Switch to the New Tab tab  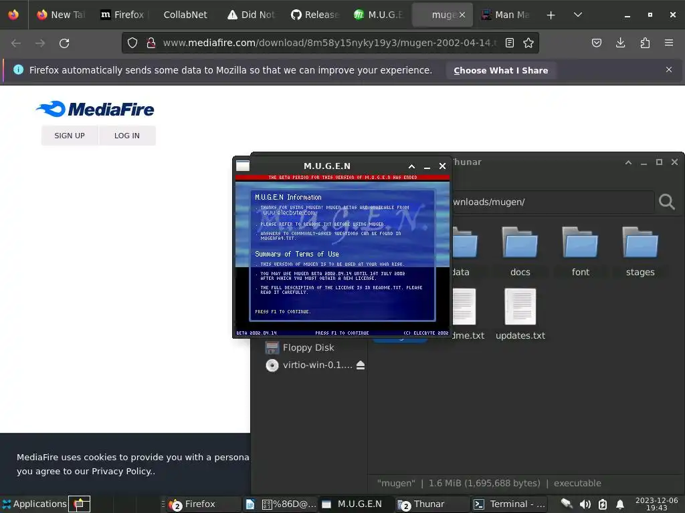[x=61, y=15]
